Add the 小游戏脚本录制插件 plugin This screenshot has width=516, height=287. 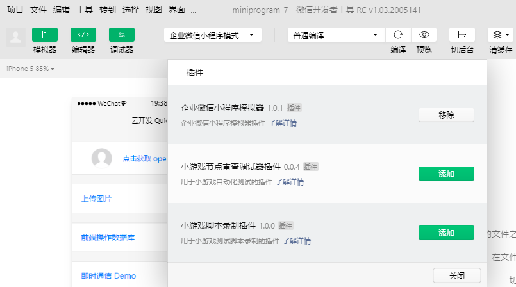[446, 233]
